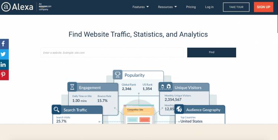The height and width of the screenshot is (140, 278).
Task: Click the Unique Visitors people icon
Action: coord(166,87)
